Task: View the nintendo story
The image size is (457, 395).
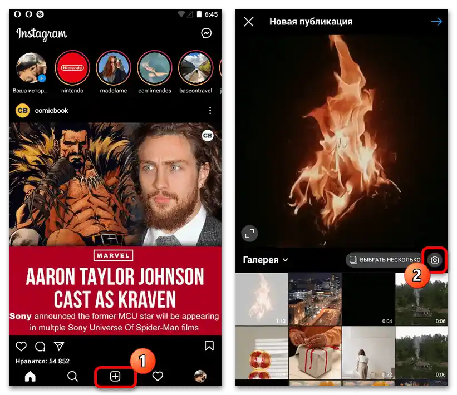Action: 72,68
